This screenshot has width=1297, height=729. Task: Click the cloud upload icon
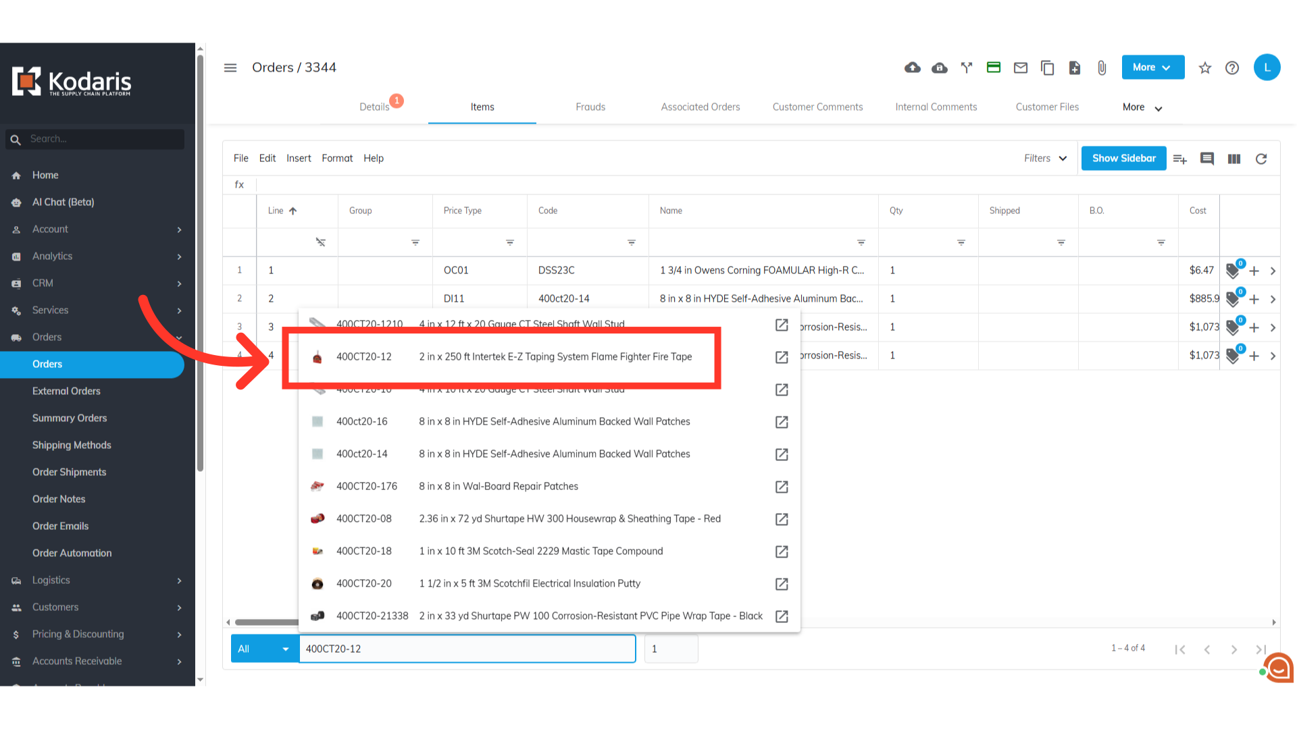click(912, 67)
